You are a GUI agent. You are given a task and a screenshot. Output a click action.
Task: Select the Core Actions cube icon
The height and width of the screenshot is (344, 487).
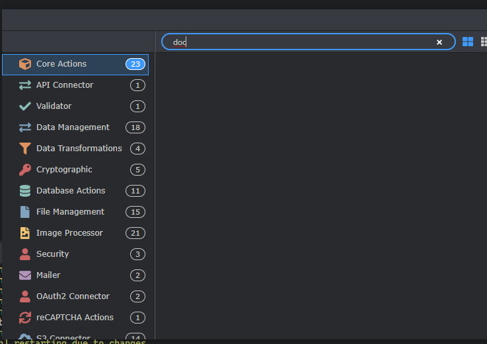tap(25, 64)
